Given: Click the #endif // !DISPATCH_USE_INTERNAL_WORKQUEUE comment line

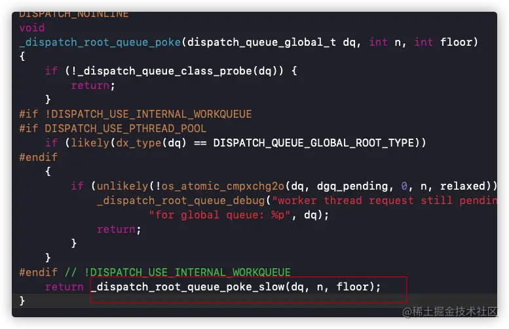Looking at the screenshot, I should point(155,272).
